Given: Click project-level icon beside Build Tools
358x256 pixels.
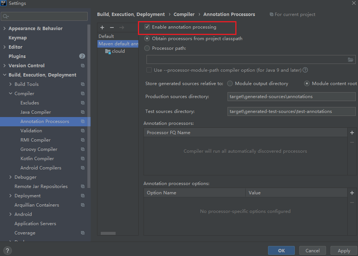Looking at the screenshot, I should coord(83,84).
